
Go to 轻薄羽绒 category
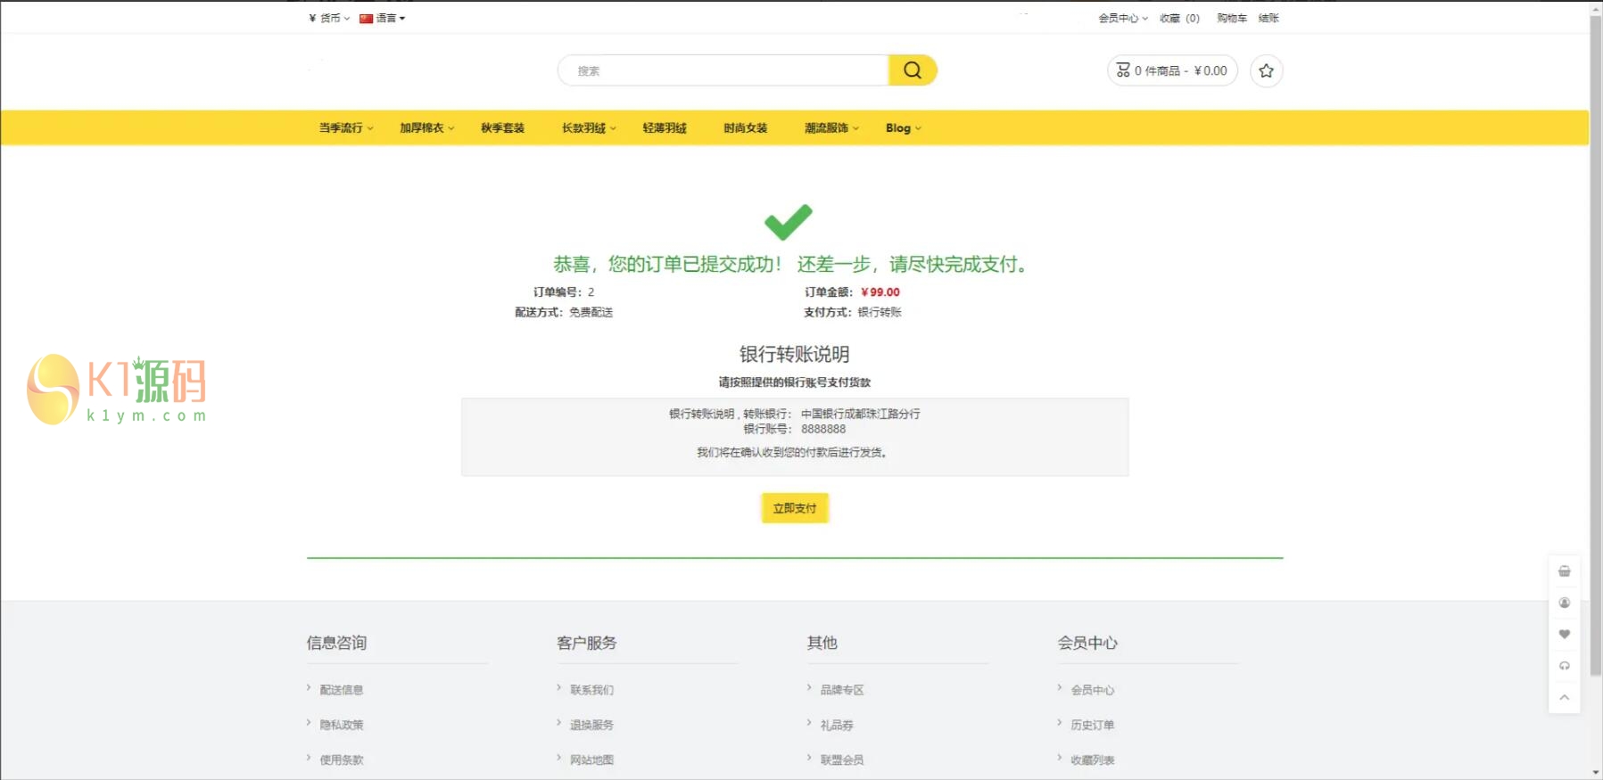(x=665, y=128)
